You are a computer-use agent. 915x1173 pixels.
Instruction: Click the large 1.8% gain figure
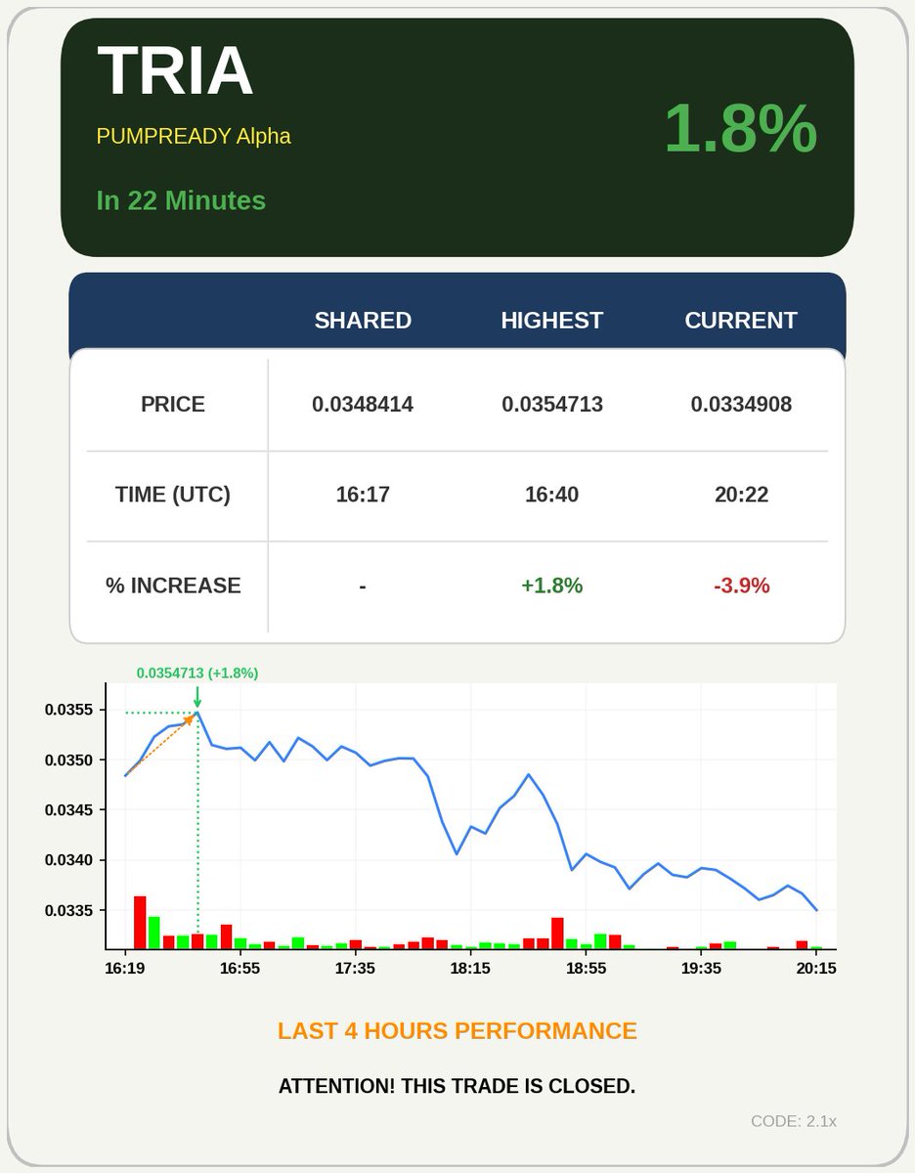(x=740, y=128)
